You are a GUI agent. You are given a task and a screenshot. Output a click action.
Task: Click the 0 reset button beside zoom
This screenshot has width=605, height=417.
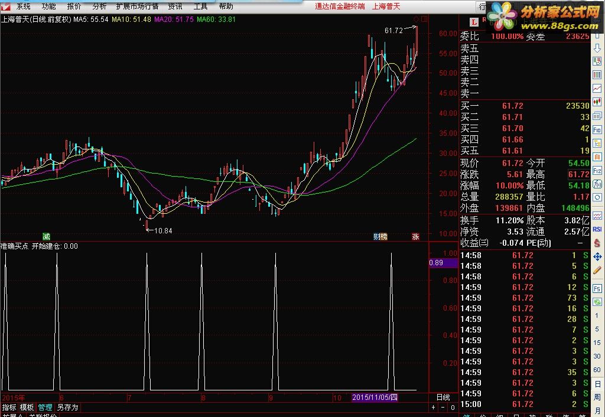point(453,408)
